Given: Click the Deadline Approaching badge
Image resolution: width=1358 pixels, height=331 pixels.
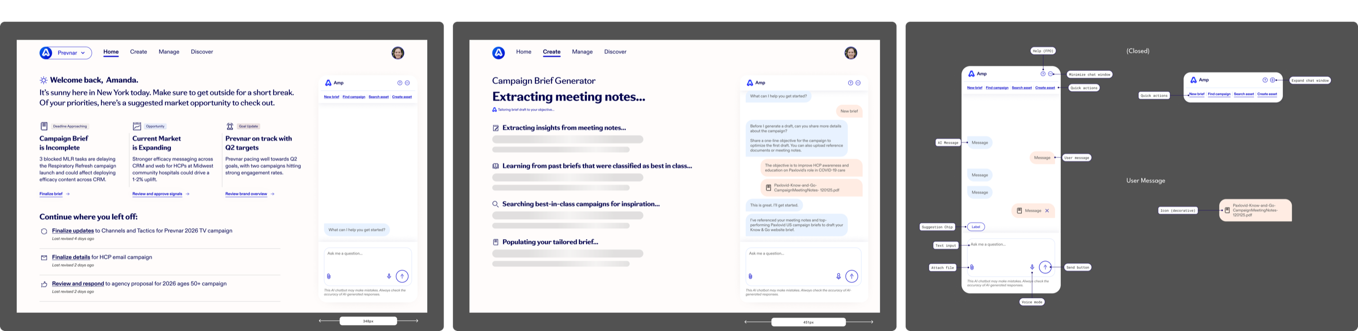Looking at the screenshot, I should (x=70, y=126).
